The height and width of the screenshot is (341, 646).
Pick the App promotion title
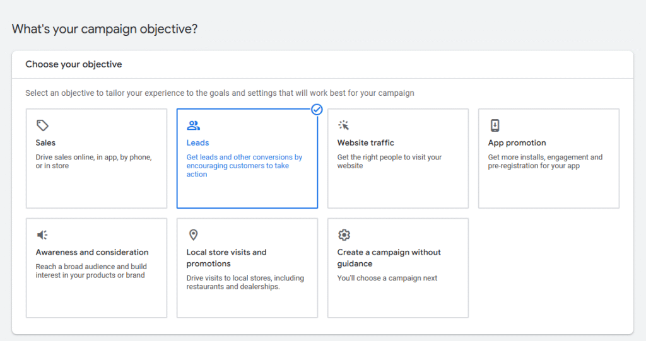(517, 143)
